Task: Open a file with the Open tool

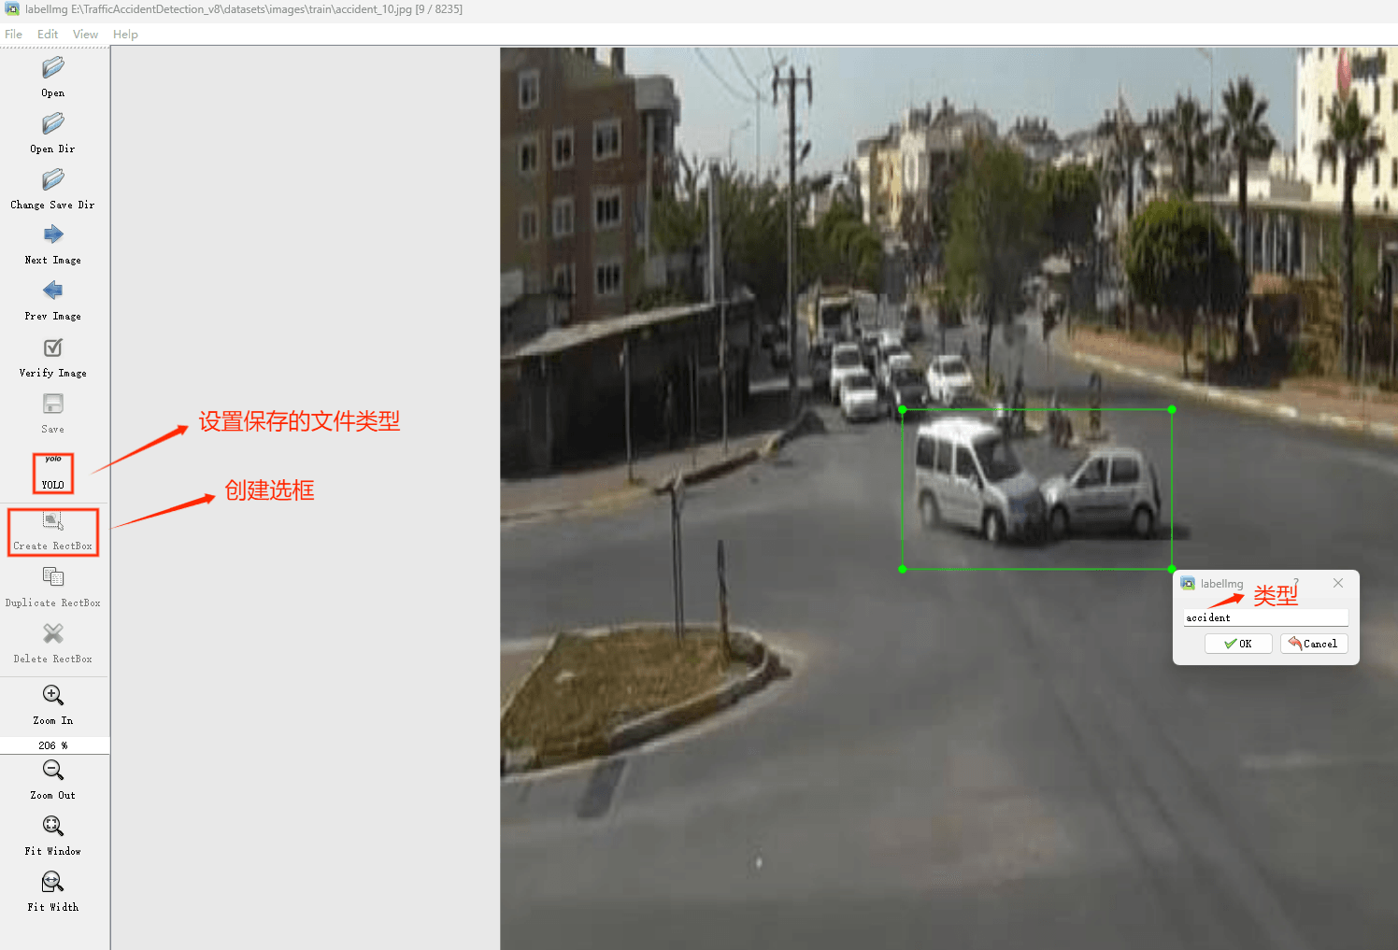Action: [53, 77]
